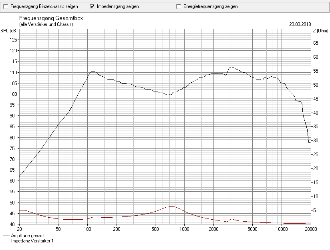
Task: Click the SPL axis value '40'
Action: point(12,224)
